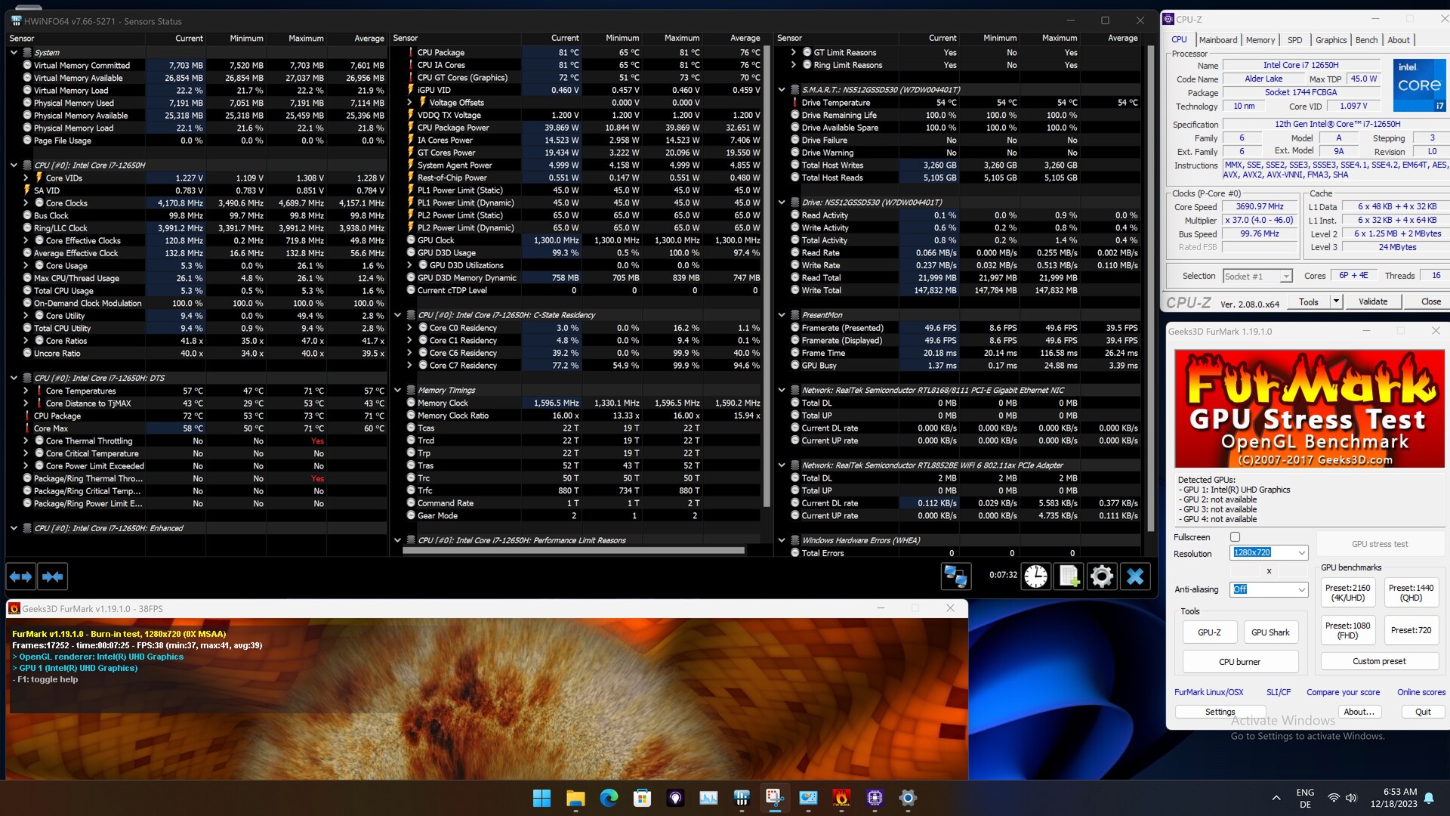The width and height of the screenshot is (1450, 816).
Task: Run FurMark Custom preset
Action: (x=1379, y=661)
